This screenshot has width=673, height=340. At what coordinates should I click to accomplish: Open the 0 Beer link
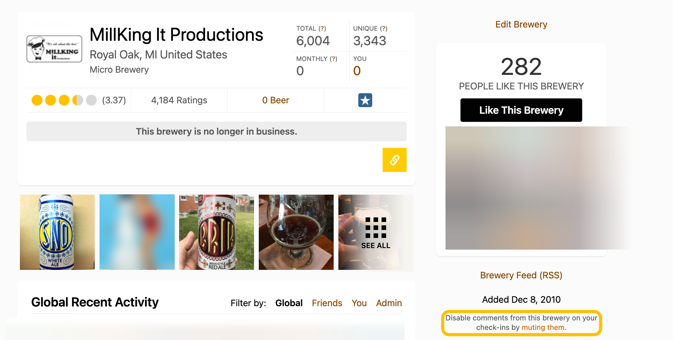(276, 100)
